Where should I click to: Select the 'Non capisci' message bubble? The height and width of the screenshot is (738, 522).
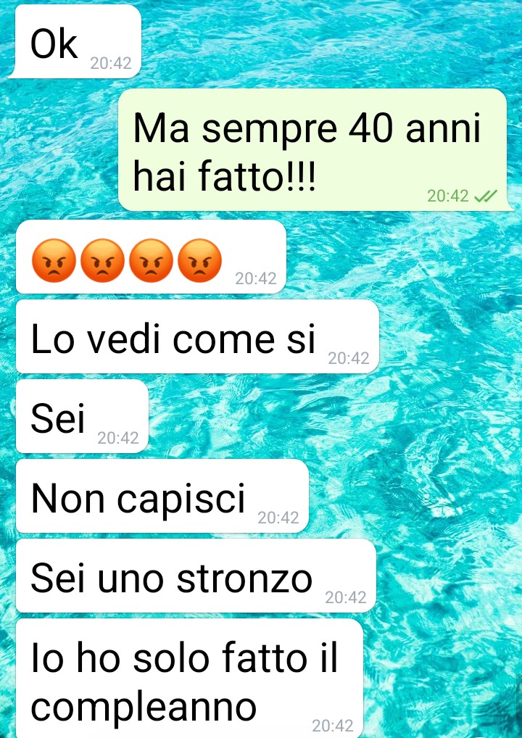pyautogui.click(x=162, y=496)
